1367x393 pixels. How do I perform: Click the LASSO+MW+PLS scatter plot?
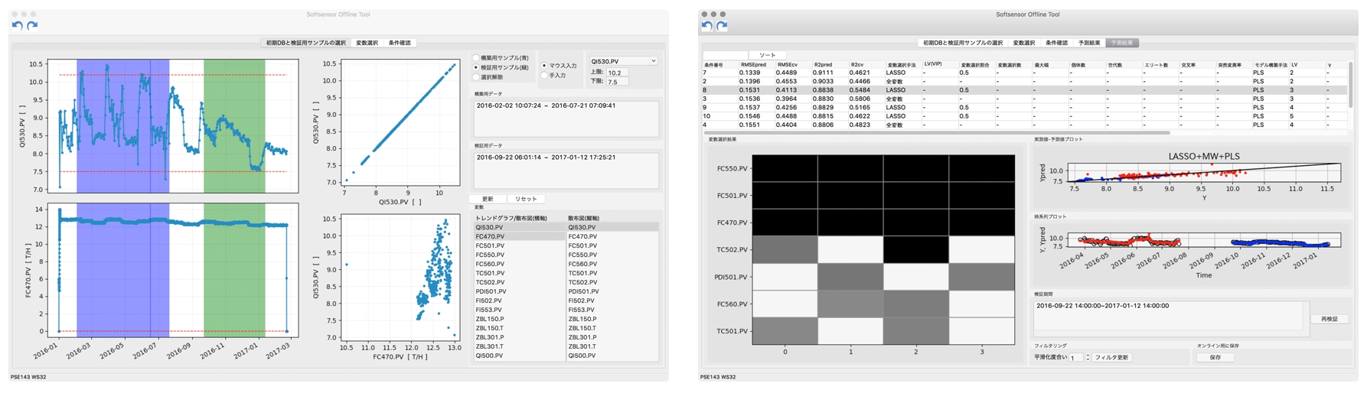[x=1203, y=173]
